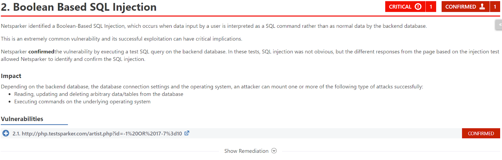Expand vulnerability 2.1 with the blue plus icon
502x160 pixels.
[6, 133]
